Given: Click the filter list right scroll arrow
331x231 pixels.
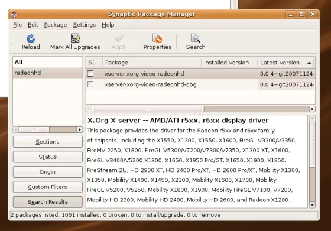Looking at the screenshot, I should [x=80, y=129].
